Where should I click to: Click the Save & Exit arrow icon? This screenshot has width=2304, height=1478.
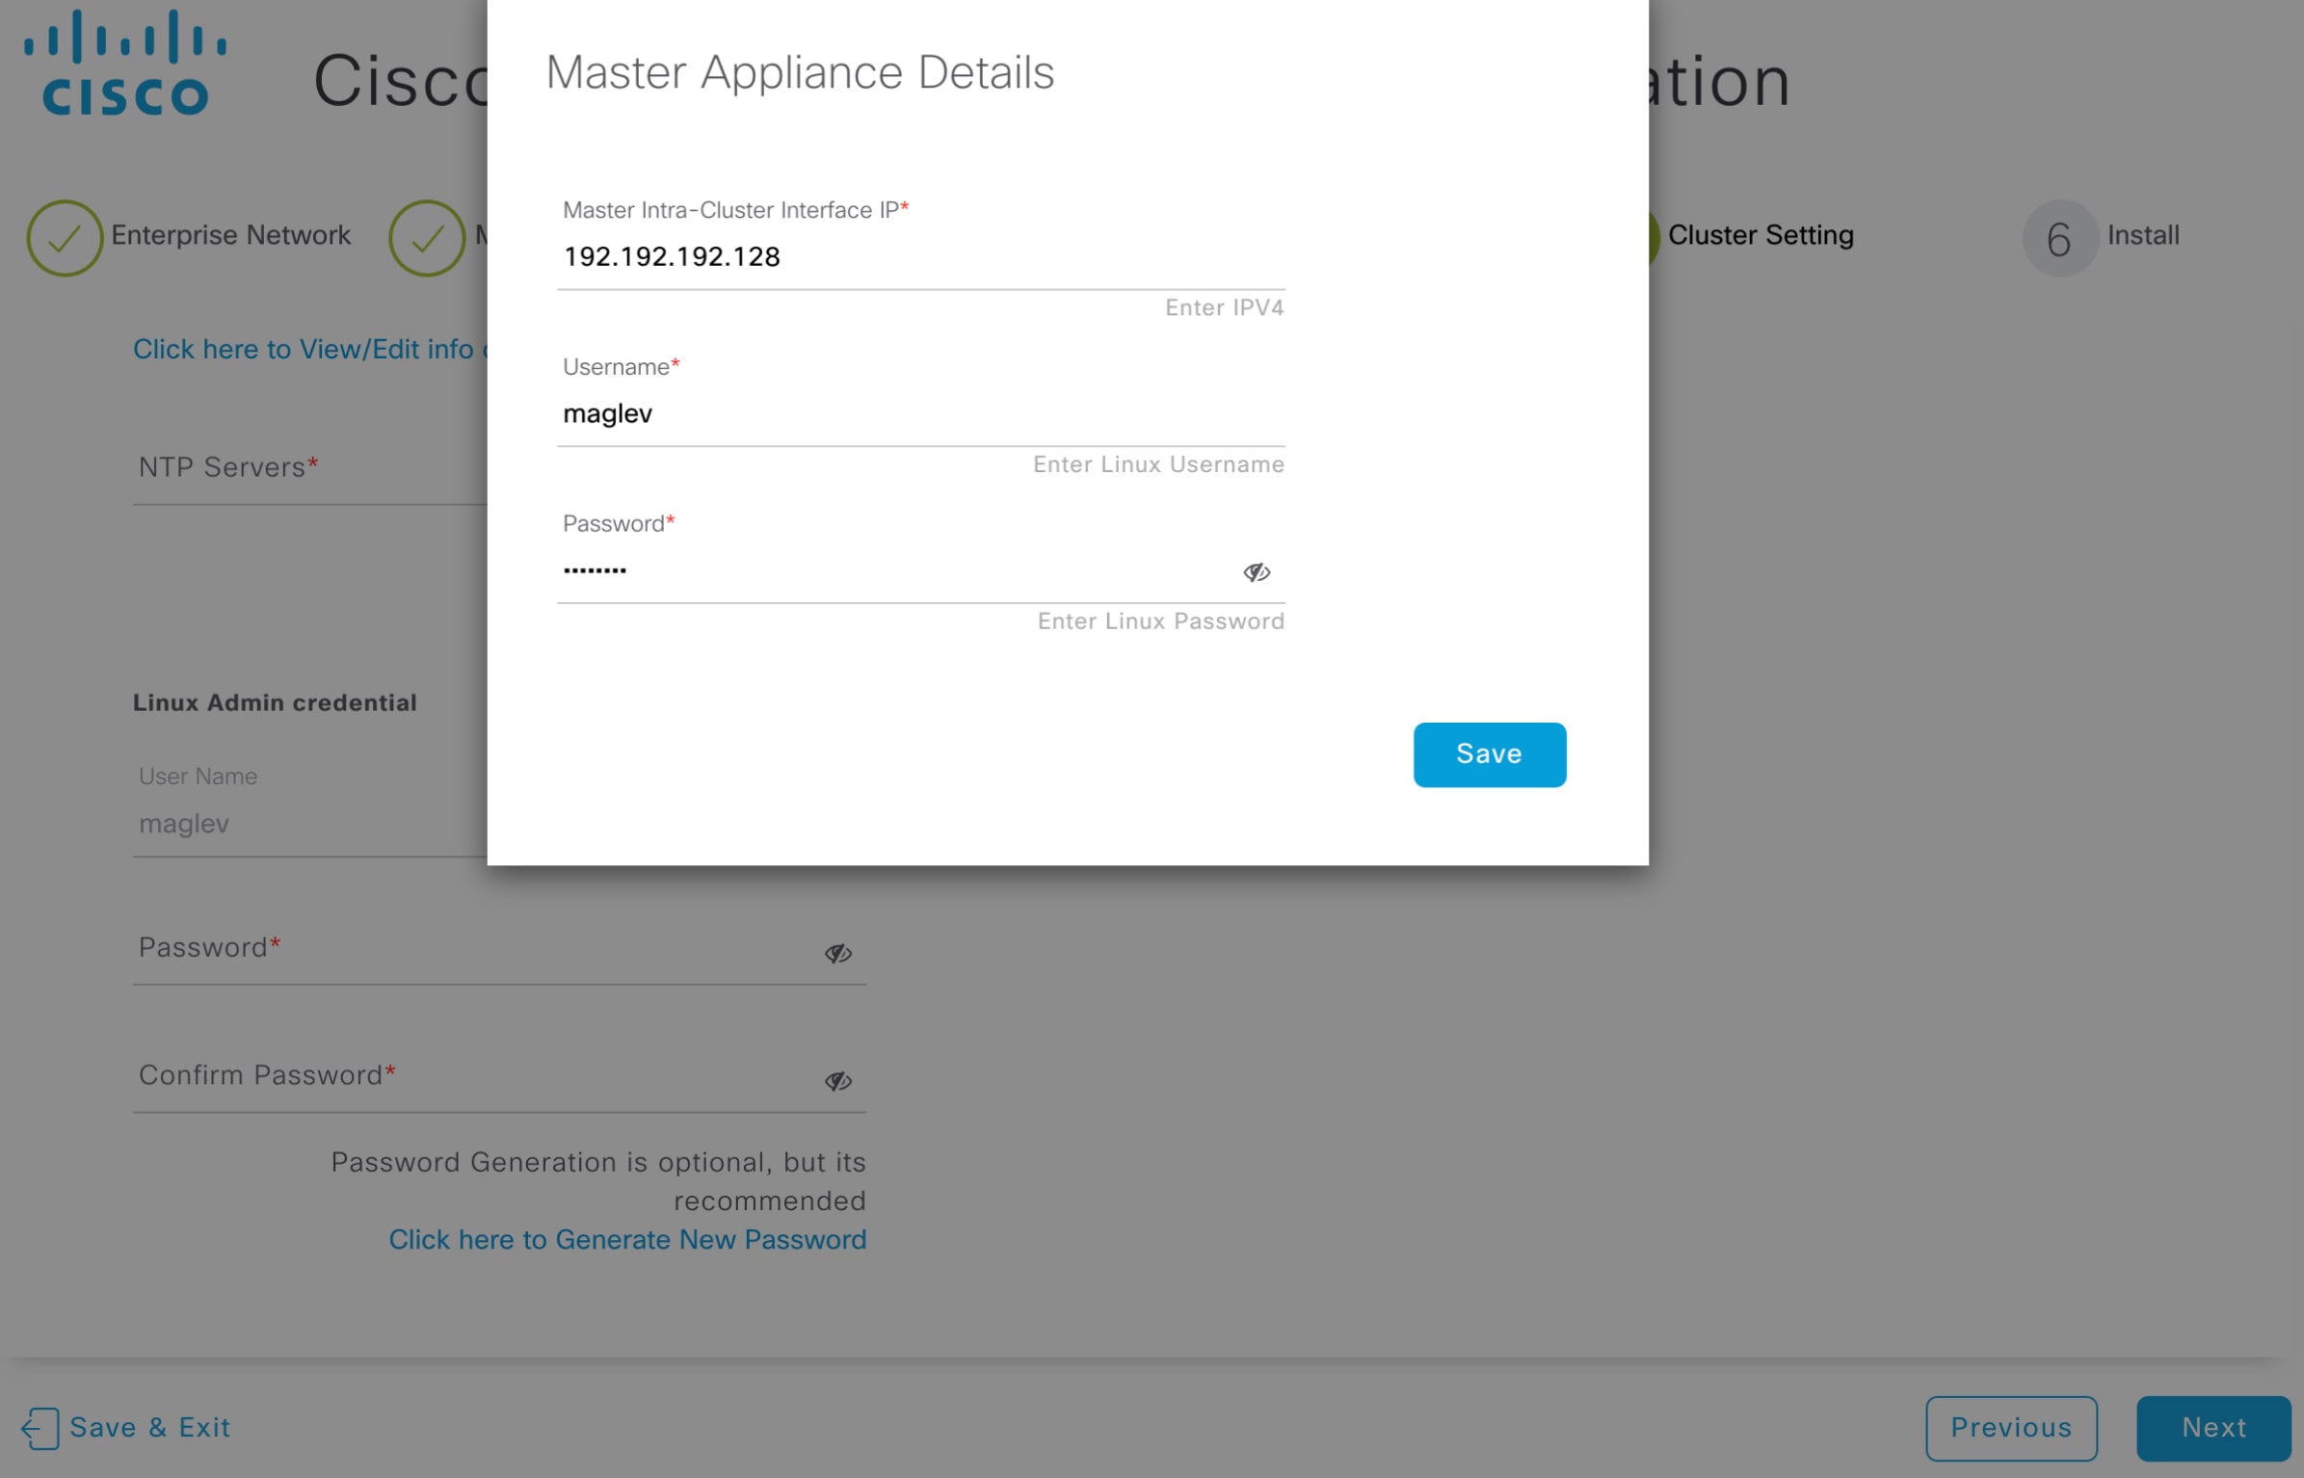pos(40,1427)
